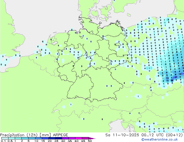
Task: Select the '35' legend scale label
Action: [70, 141]
